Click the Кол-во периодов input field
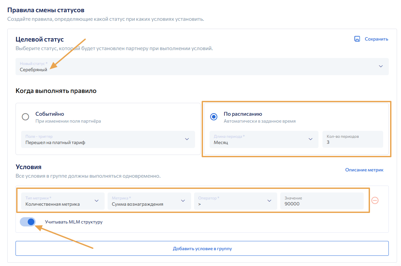The width and height of the screenshot is (401, 266). pyautogui.click(x=352, y=139)
